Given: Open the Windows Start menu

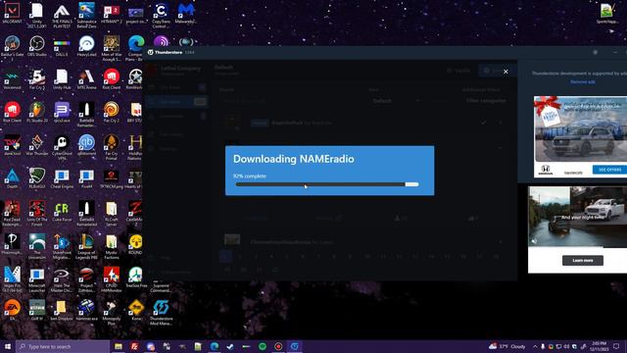Looking at the screenshot, I should click(x=7, y=346).
